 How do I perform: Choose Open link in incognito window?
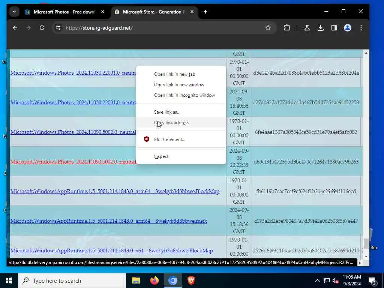tap(181, 95)
